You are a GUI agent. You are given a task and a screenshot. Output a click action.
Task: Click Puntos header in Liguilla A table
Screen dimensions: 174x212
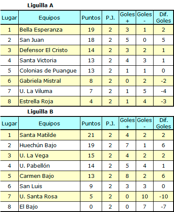click(91, 17)
